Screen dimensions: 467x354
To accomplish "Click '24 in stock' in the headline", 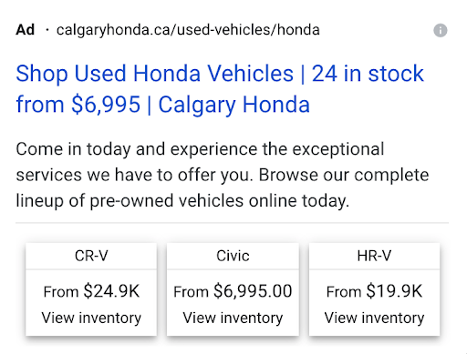I will tap(368, 74).
